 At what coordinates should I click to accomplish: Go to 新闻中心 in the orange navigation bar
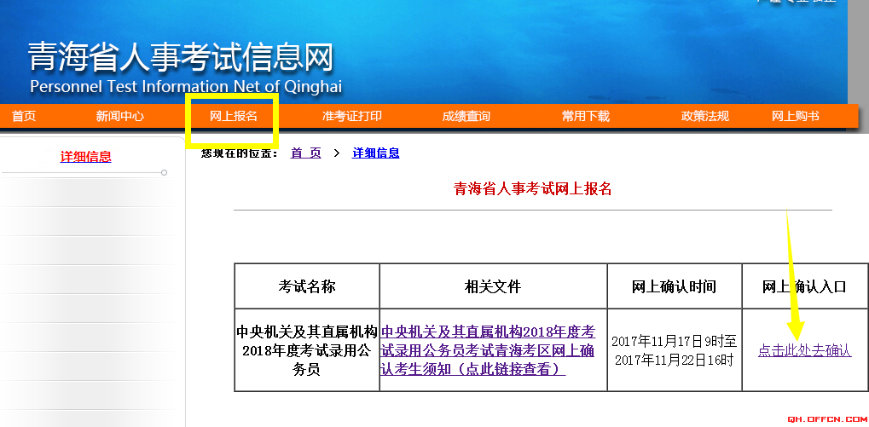tap(119, 116)
